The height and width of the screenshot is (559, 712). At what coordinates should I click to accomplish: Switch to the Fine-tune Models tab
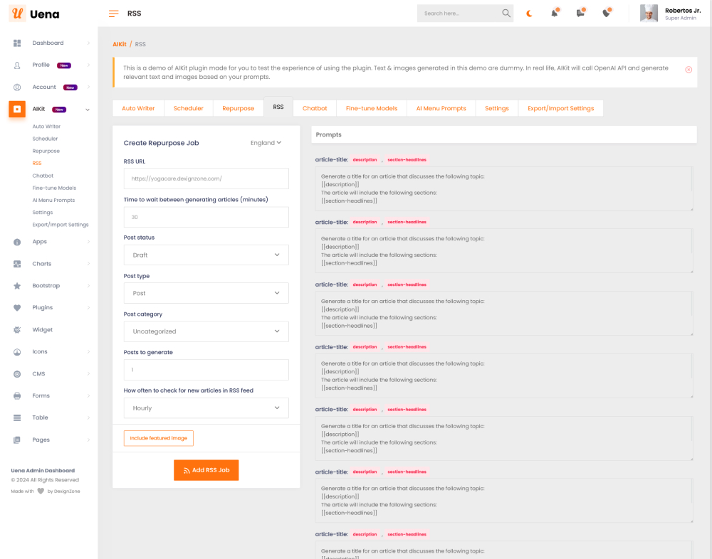(371, 108)
